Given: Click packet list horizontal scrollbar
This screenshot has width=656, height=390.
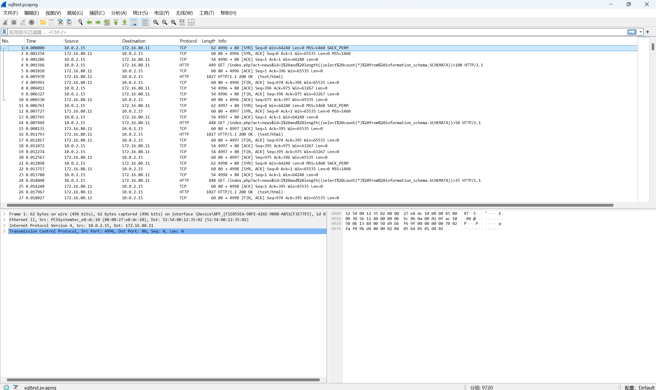Looking at the screenshot, I should pyautogui.click(x=310, y=205).
